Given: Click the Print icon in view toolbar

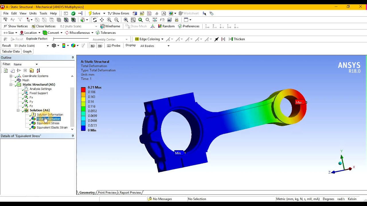Looking at the screenshot, I should [177, 20].
